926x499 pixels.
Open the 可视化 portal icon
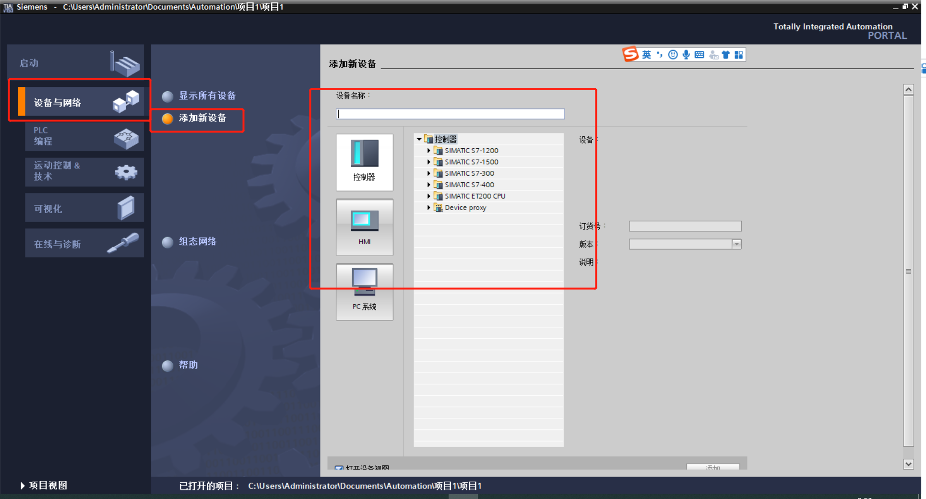coord(126,208)
